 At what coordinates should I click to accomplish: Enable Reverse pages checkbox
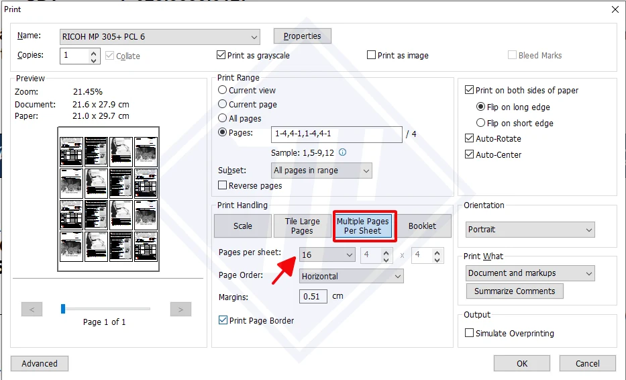pos(222,185)
